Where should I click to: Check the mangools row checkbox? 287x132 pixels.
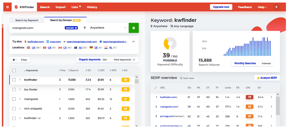(x=14, y=99)
